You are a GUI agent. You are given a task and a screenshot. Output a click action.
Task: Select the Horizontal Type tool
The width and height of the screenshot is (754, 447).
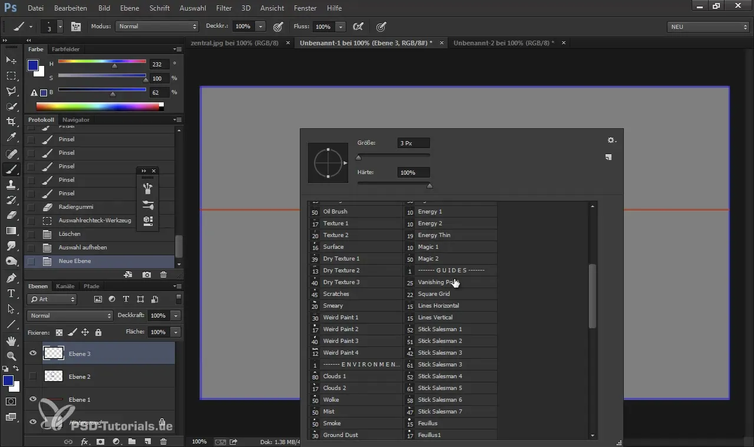[11, 293]
